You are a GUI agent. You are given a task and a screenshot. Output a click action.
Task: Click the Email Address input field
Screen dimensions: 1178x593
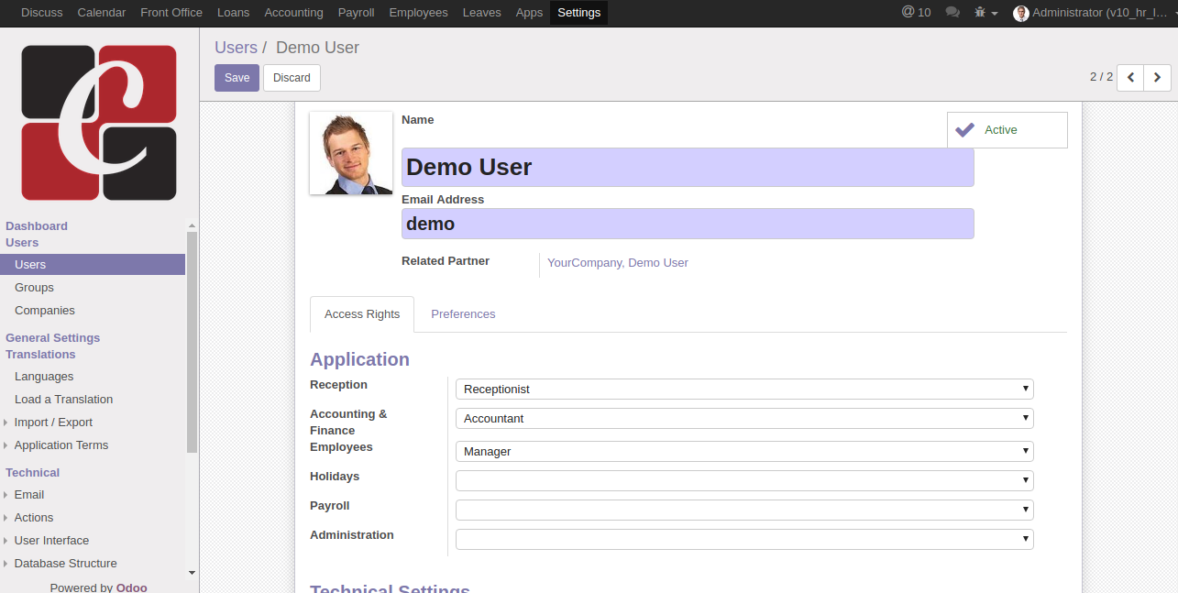pos(687,224)
